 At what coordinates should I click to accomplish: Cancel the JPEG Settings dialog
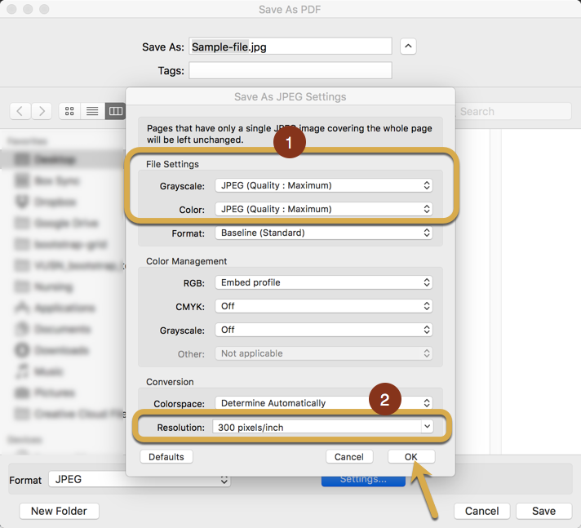(349, 457)
